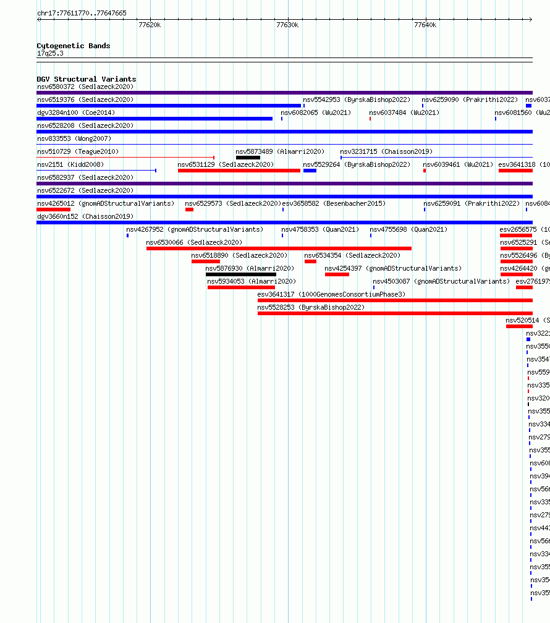Open nsv833553 (Wong2007) variant entry
Viewport: 550px width, 623px height.
tap(74, 138)
